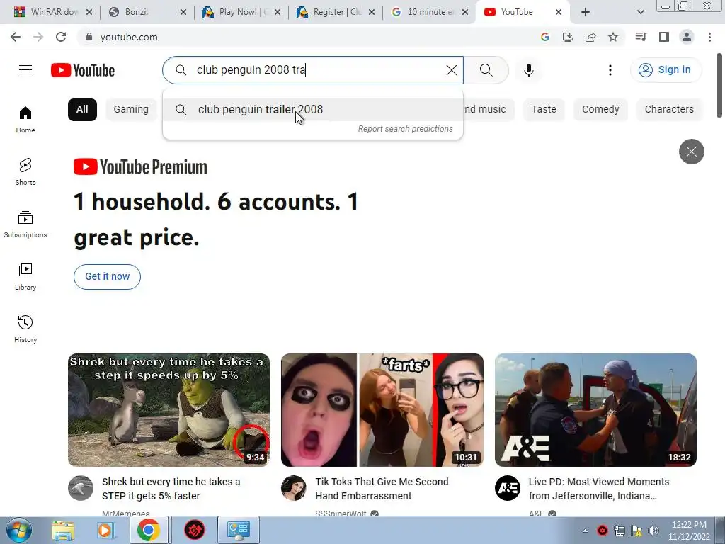Image resolution: width=725 pixels, height=544 pixels.
Task: Select the Characters filter chip
Action: pyautogui.click(x=669, y=110)
